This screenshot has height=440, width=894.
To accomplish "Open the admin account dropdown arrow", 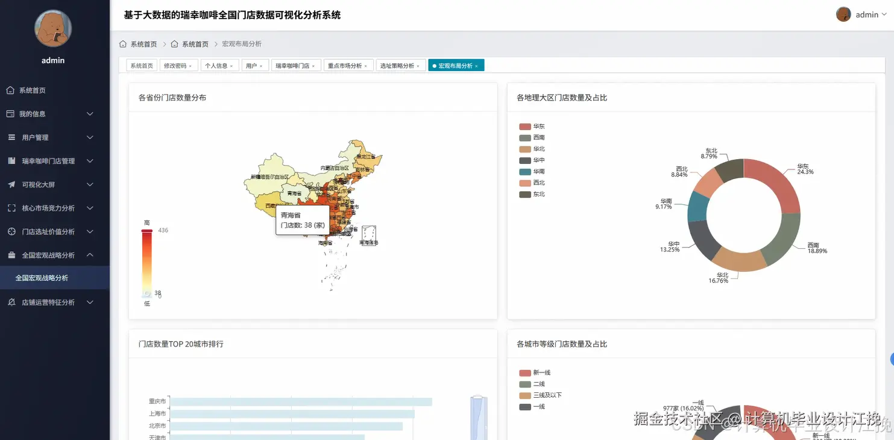I will point(884,14).
